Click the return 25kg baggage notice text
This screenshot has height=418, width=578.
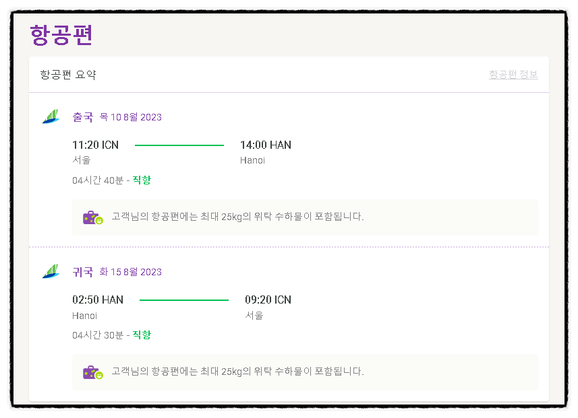tap(238, 372)
